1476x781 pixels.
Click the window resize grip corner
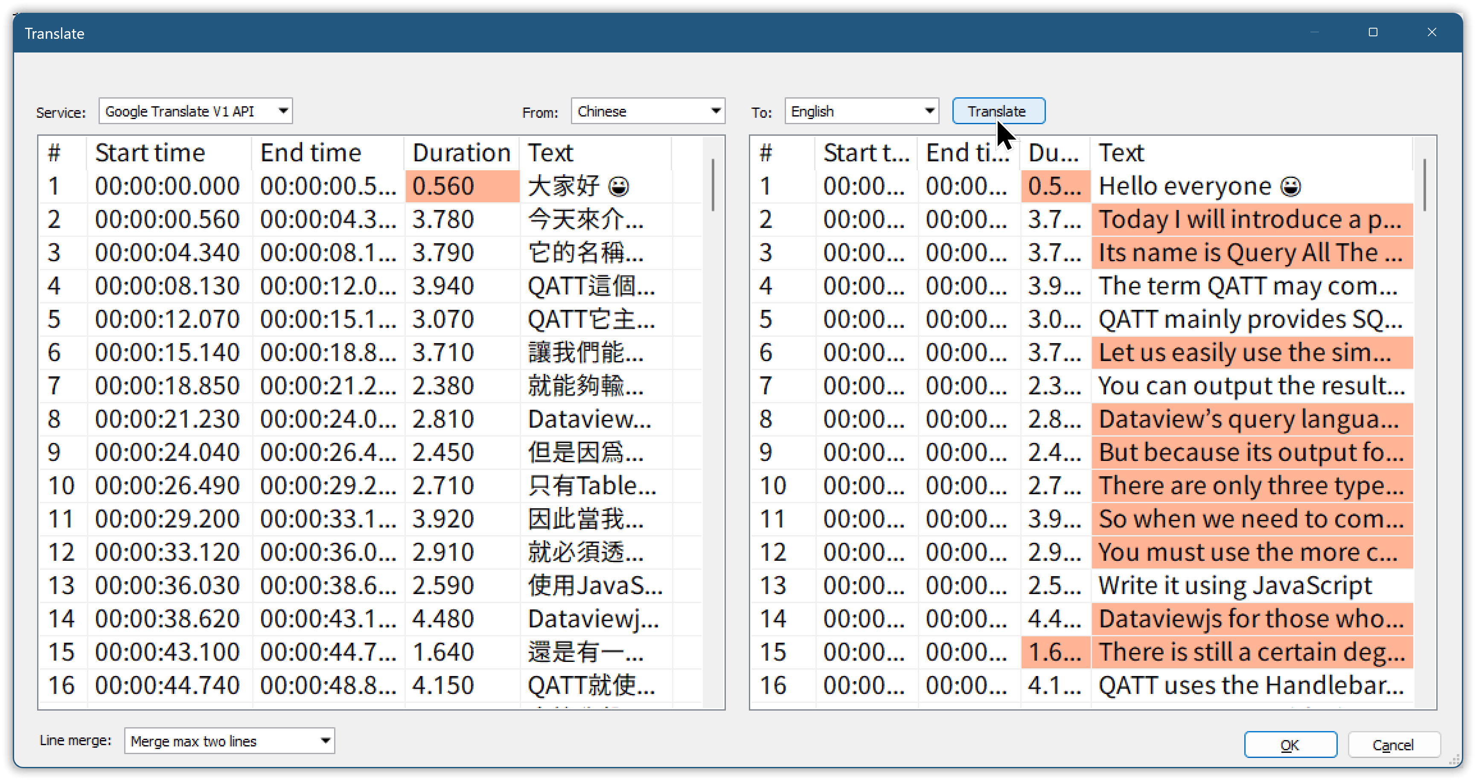point(1455,760)
